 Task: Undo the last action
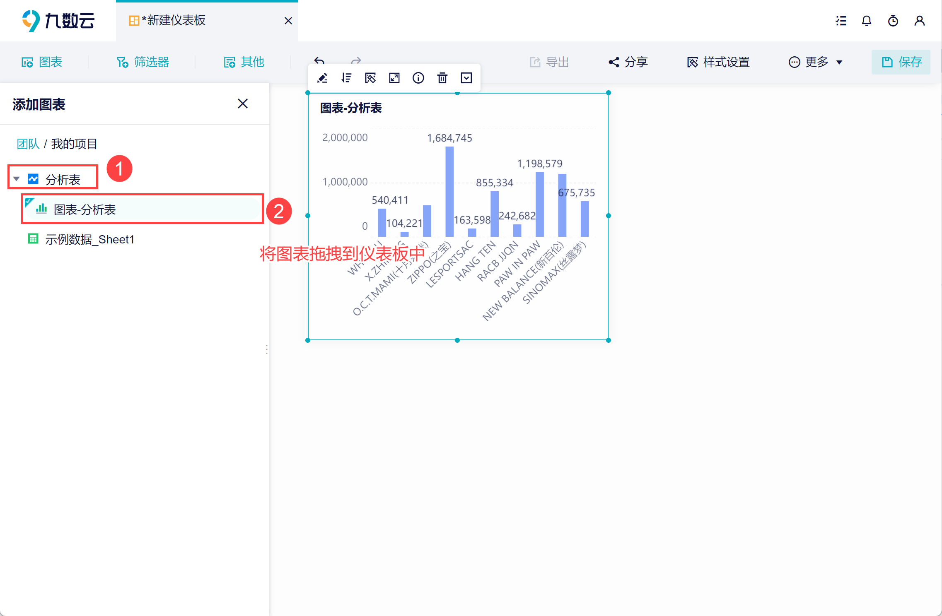pyautogui.click(x=319, y=61)
